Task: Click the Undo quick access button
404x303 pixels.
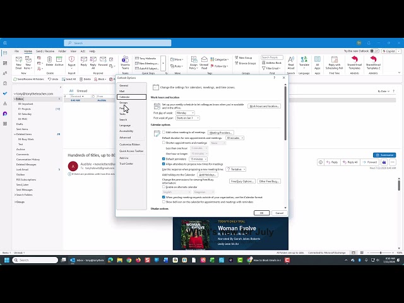Action: point(53,79)
